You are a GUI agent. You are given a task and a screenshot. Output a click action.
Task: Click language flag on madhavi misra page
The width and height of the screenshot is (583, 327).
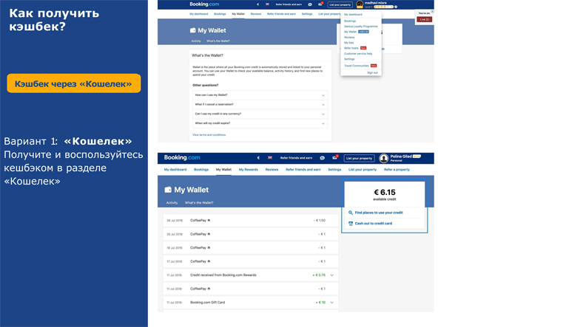267,4
